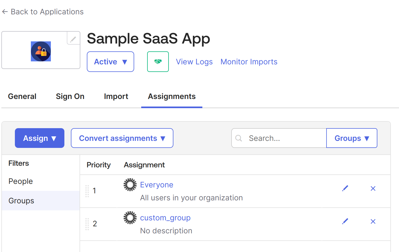Click the back arrow to Applications
The image size is (399, 252).
tap(5, 12)
